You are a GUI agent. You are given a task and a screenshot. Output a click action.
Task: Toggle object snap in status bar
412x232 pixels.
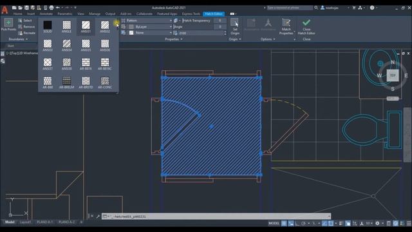pos(331,224)
